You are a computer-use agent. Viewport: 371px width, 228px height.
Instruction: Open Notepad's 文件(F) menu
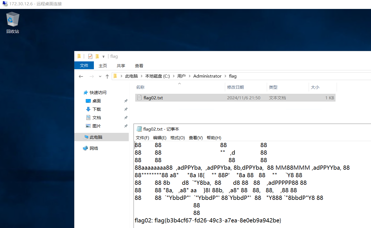[142, 138]
